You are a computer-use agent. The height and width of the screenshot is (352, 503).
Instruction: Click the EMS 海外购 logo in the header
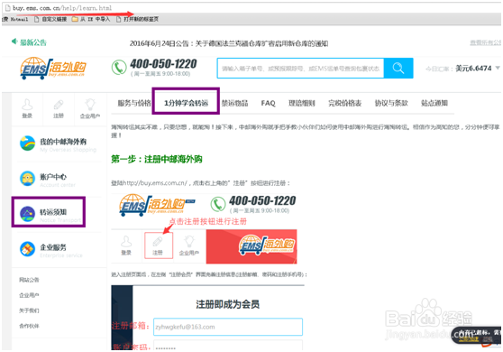53,68
